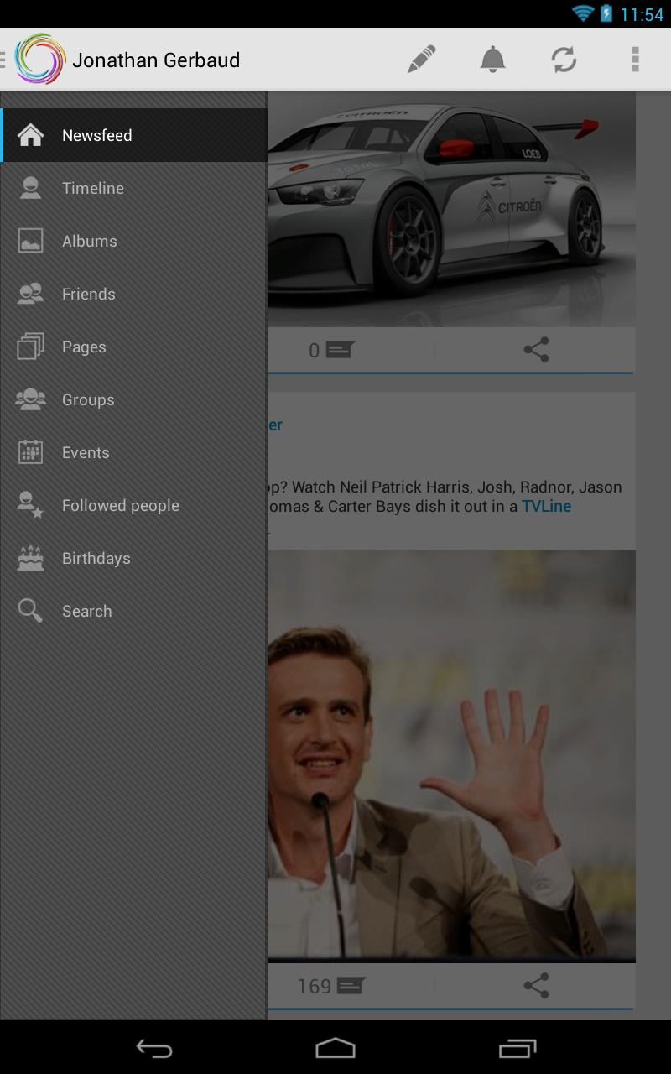This screenshot has height=1074, width=671.
Task: Share the post with 169 comments
Action: tap(536, 986)
